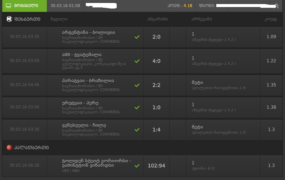
Task: Click the არჩევანი column header
Action: pyautogui.click(x=201, y=19)
